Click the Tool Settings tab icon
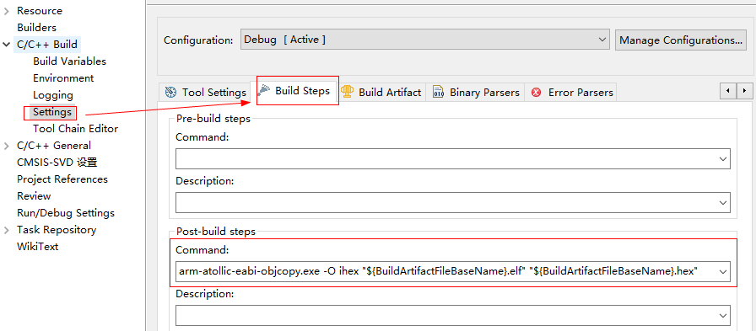This screenshot has height=331, width=756. coord(170,93)
